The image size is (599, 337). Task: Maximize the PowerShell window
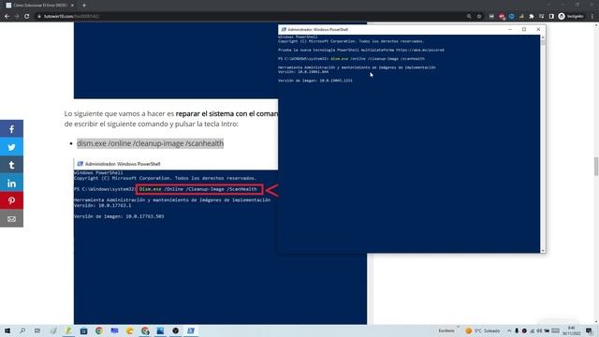click(x=524, y=29)
